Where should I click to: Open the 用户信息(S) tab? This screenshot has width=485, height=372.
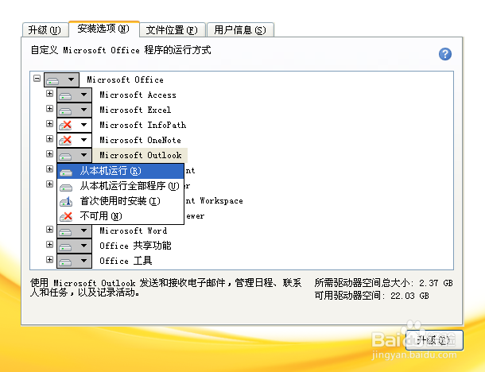coord(240,30)
